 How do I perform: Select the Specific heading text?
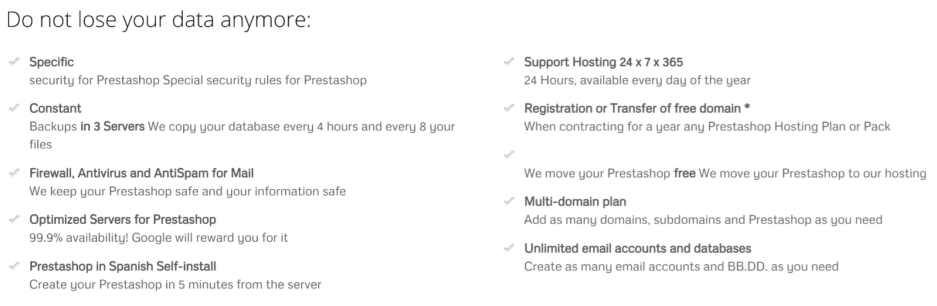(52, 62)
